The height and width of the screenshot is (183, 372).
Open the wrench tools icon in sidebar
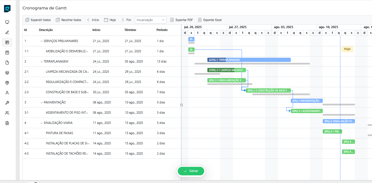coord(7,103)
